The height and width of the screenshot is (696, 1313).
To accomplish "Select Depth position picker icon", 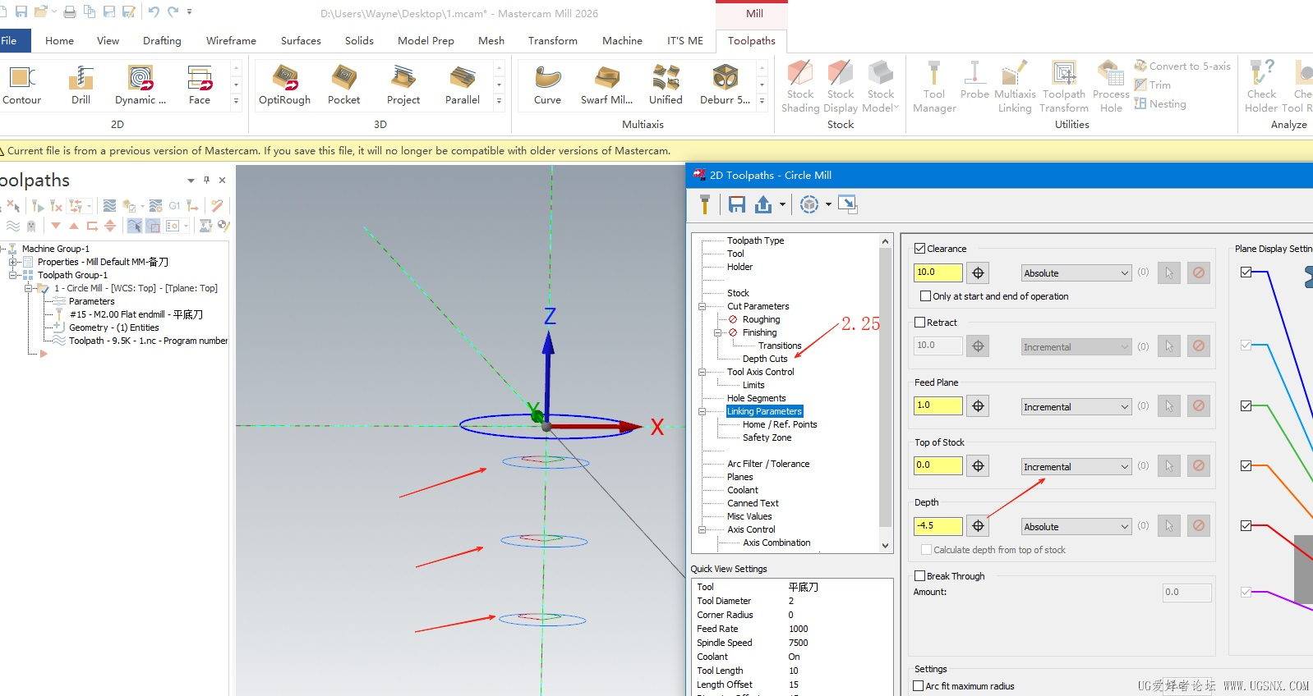I will pyautogui.click(x=978, y=526).
